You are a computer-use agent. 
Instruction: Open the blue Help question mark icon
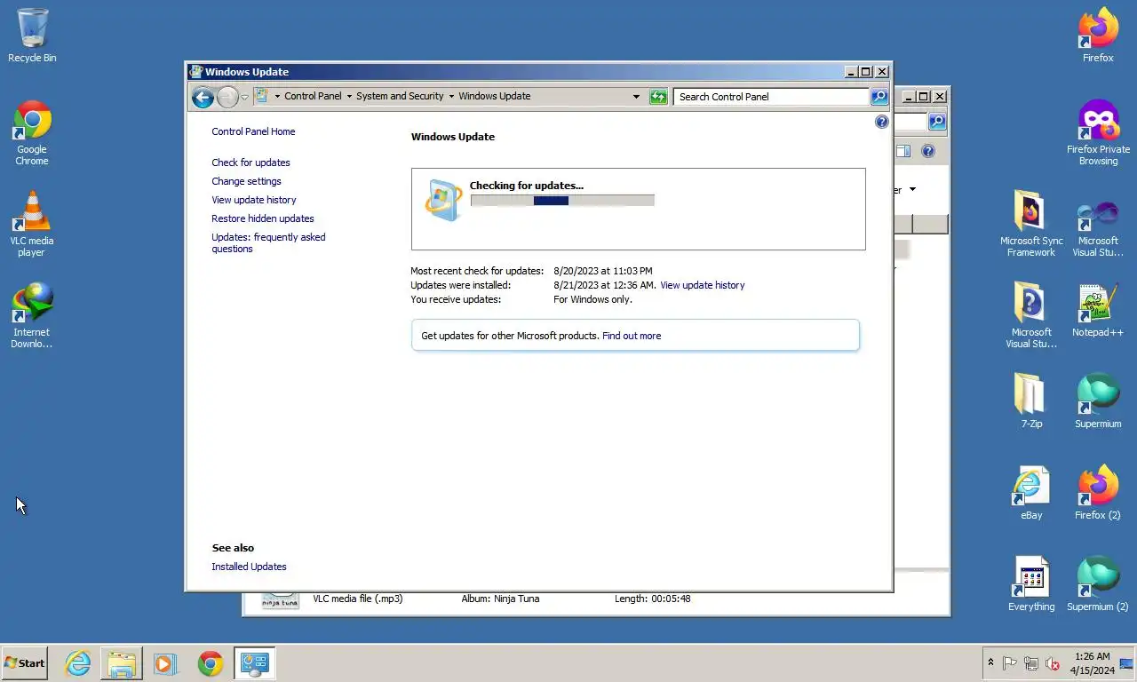(881, 122)
